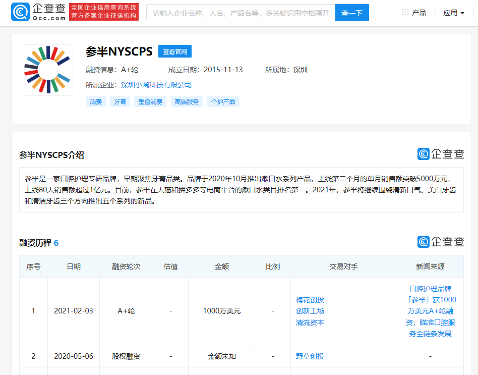
Task: Open the 清流资本 investor link
Action: pos(310,323)
